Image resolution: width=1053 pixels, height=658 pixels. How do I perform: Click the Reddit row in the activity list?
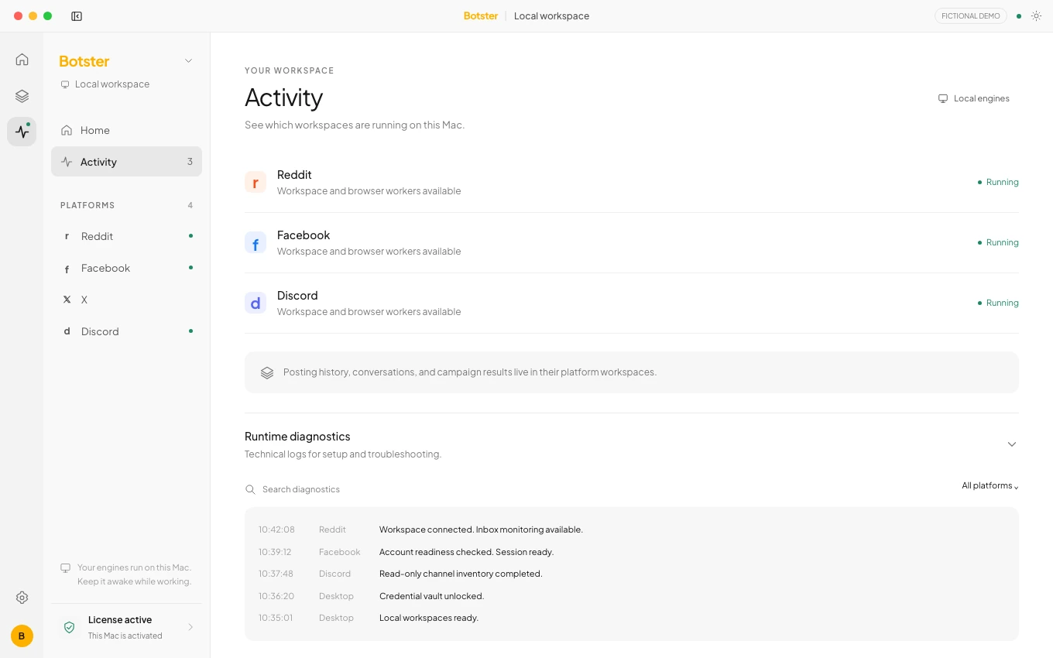pos(632,183)
